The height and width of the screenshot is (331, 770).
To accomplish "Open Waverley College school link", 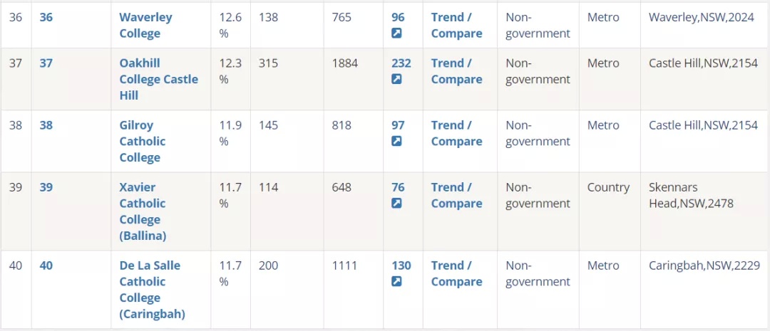I will [x=146, y=26].
